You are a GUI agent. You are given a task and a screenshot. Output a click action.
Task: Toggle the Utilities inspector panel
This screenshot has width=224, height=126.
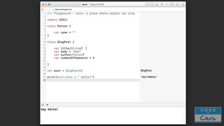(182, 5)
